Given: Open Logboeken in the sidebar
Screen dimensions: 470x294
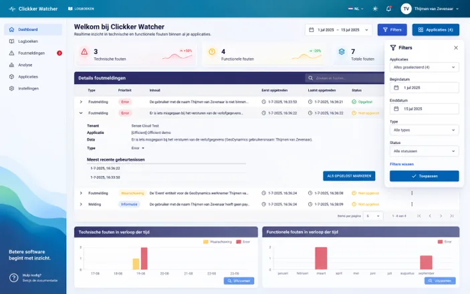Looking at the screenshot, I should point(33,41).
